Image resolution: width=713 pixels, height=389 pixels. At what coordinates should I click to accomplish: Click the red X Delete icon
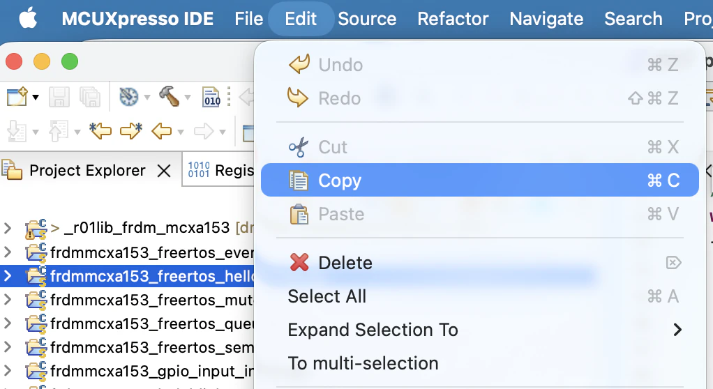(x=299, y=262)
